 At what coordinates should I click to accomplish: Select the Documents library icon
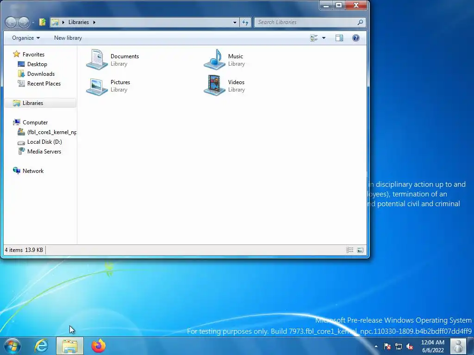pos(97,60)
